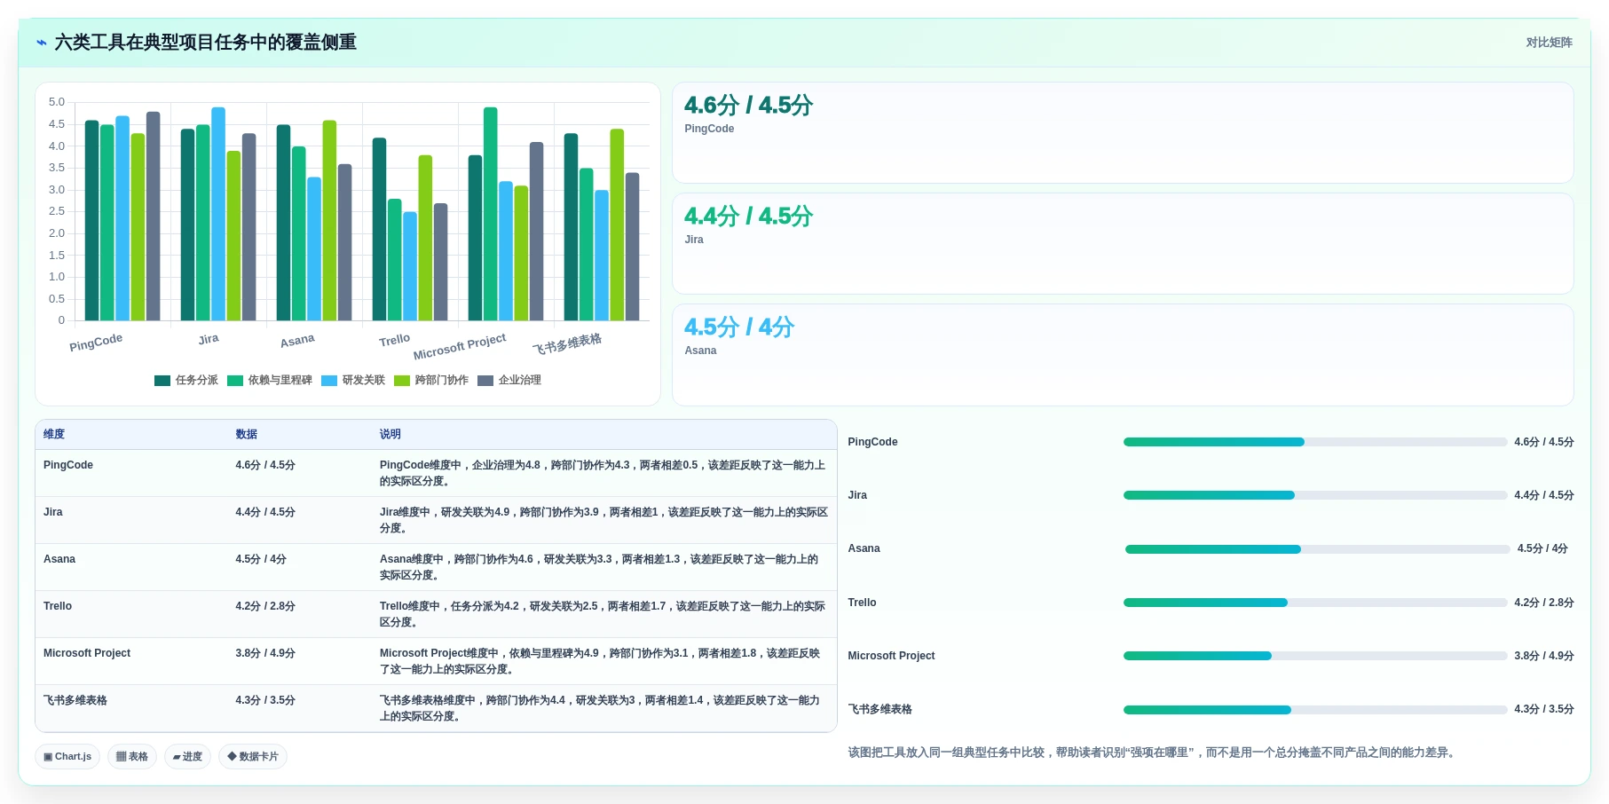This screenshot has width=1609, height=804.
Task: Click the 数据 column header
Action: (246, 435)
